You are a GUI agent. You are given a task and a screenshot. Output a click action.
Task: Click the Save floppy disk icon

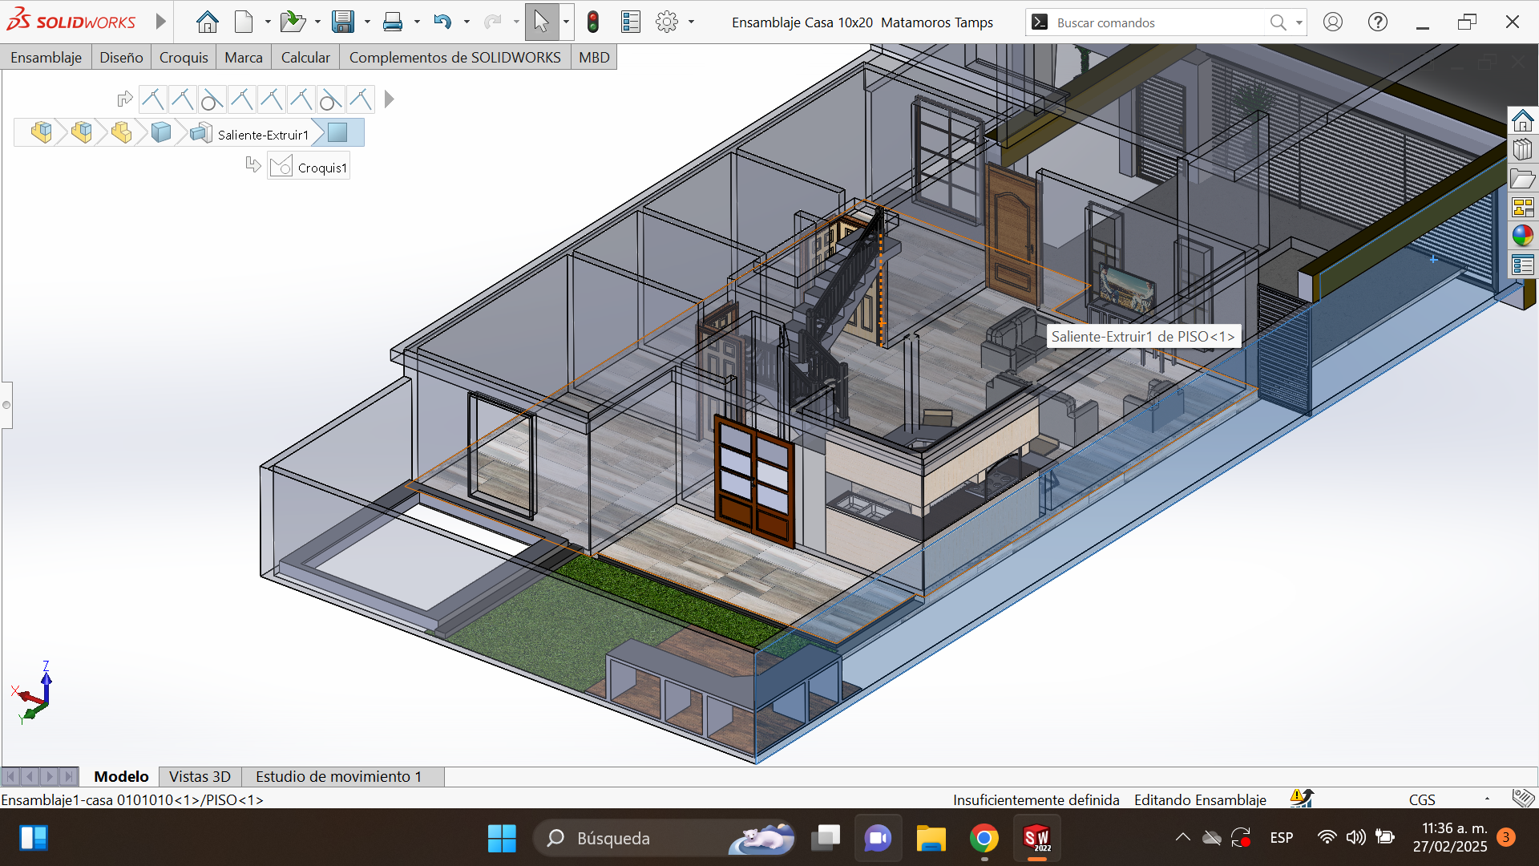[x=343, y=22]
